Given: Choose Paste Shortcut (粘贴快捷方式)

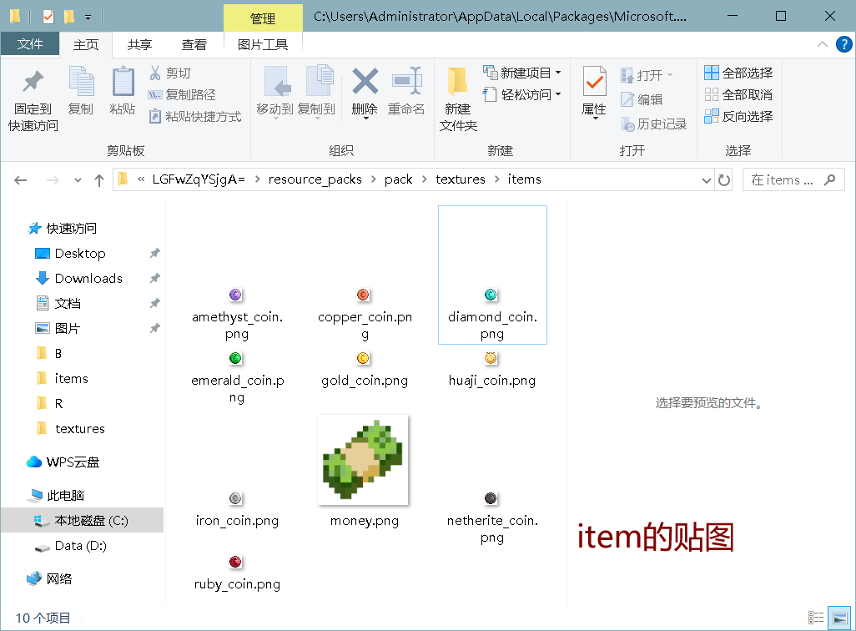Looking at the screenshot, I should point(195,116).
